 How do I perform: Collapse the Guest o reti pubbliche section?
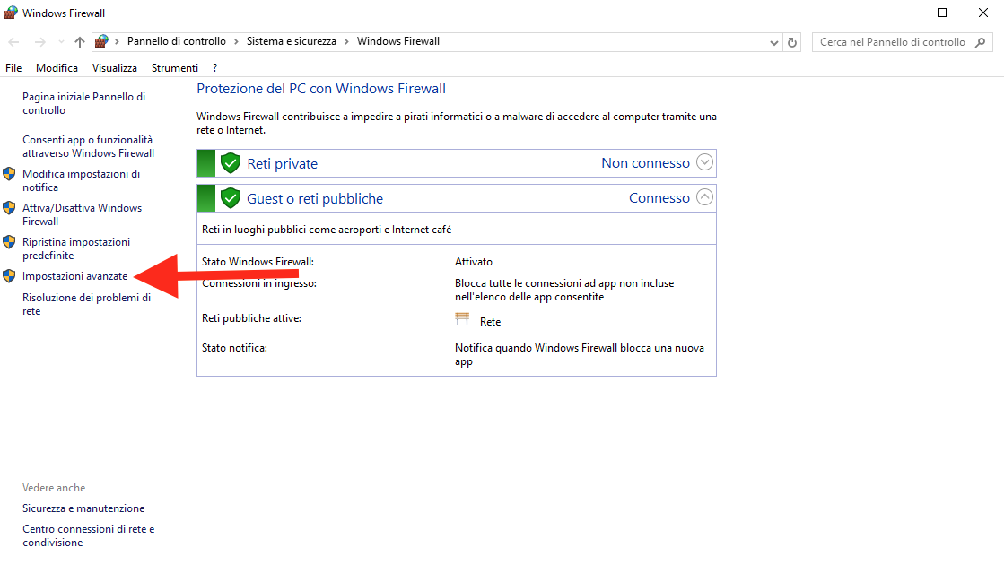pos(704,197)
